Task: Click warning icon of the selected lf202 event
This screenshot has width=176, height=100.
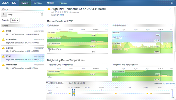Action: (3, 56)
